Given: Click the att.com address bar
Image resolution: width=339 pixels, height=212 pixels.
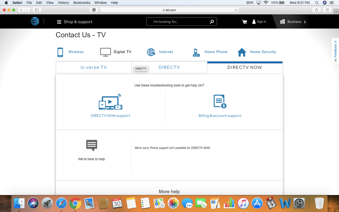Looking at the screenshot, I should click(169, 10).
